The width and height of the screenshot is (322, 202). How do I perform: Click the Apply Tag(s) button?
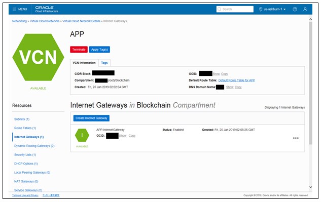99,50
